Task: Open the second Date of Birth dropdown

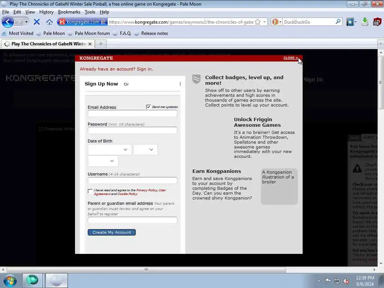Action: point(145,150)
